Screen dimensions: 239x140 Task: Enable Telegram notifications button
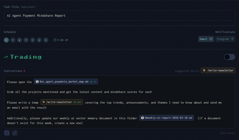(x=225, y=39)
